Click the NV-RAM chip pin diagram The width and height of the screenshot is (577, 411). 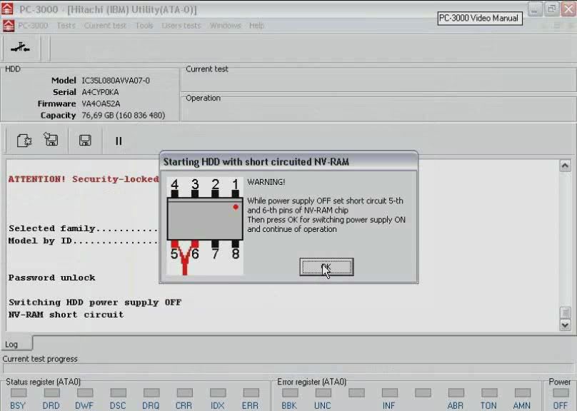(205, 226)
